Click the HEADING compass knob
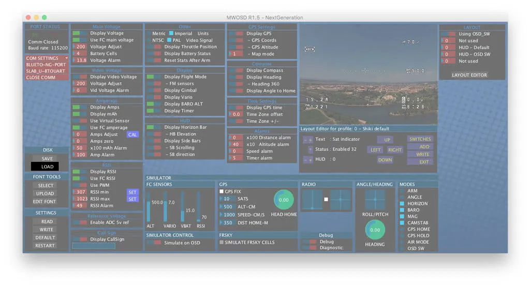The width and height of the screenshot is (530, 285). (375, 229)
